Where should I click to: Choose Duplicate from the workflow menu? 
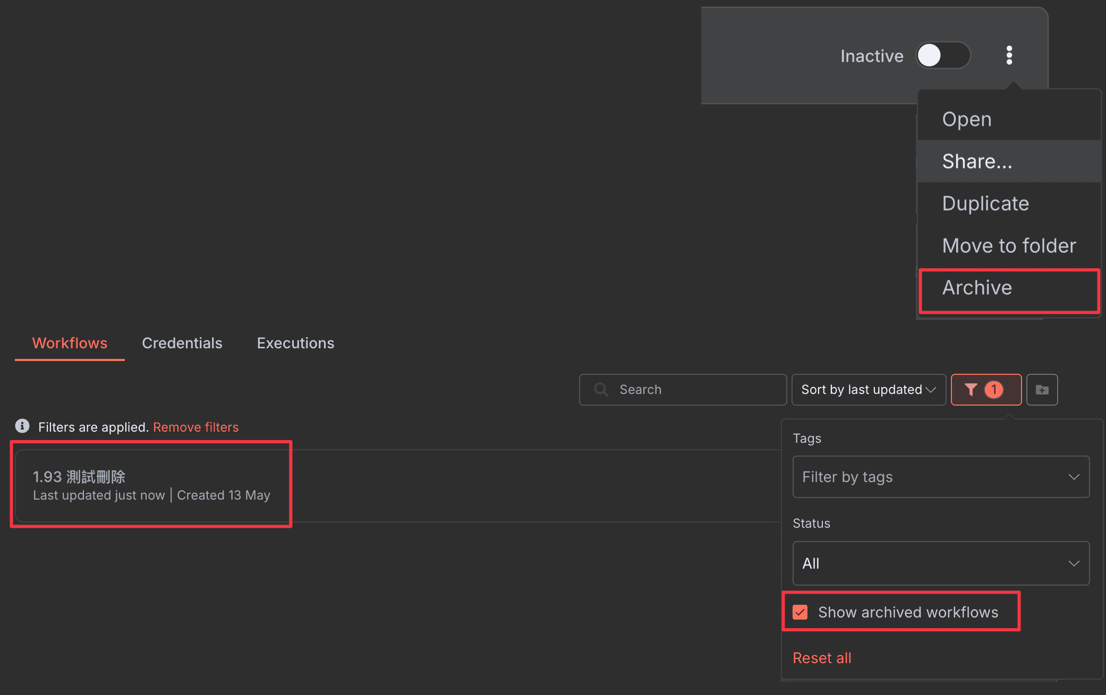pyautogui.click(x=985, y=203)
